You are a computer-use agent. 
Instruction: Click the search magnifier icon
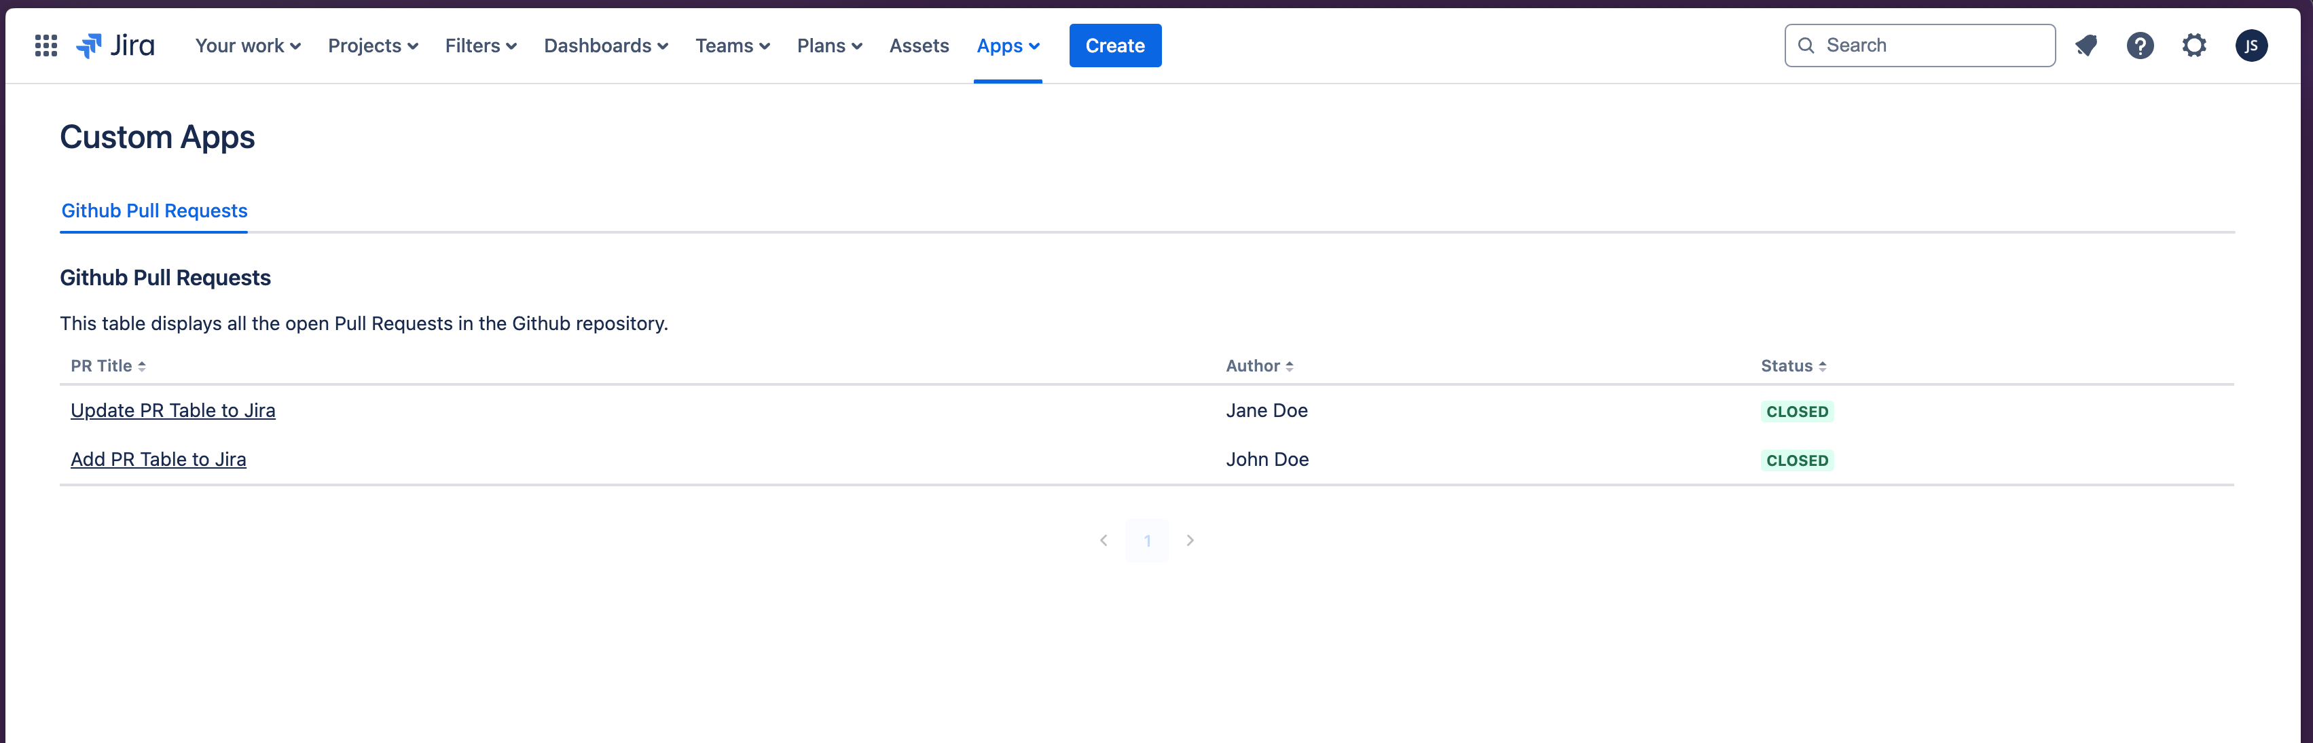(x=1807, y=44)
